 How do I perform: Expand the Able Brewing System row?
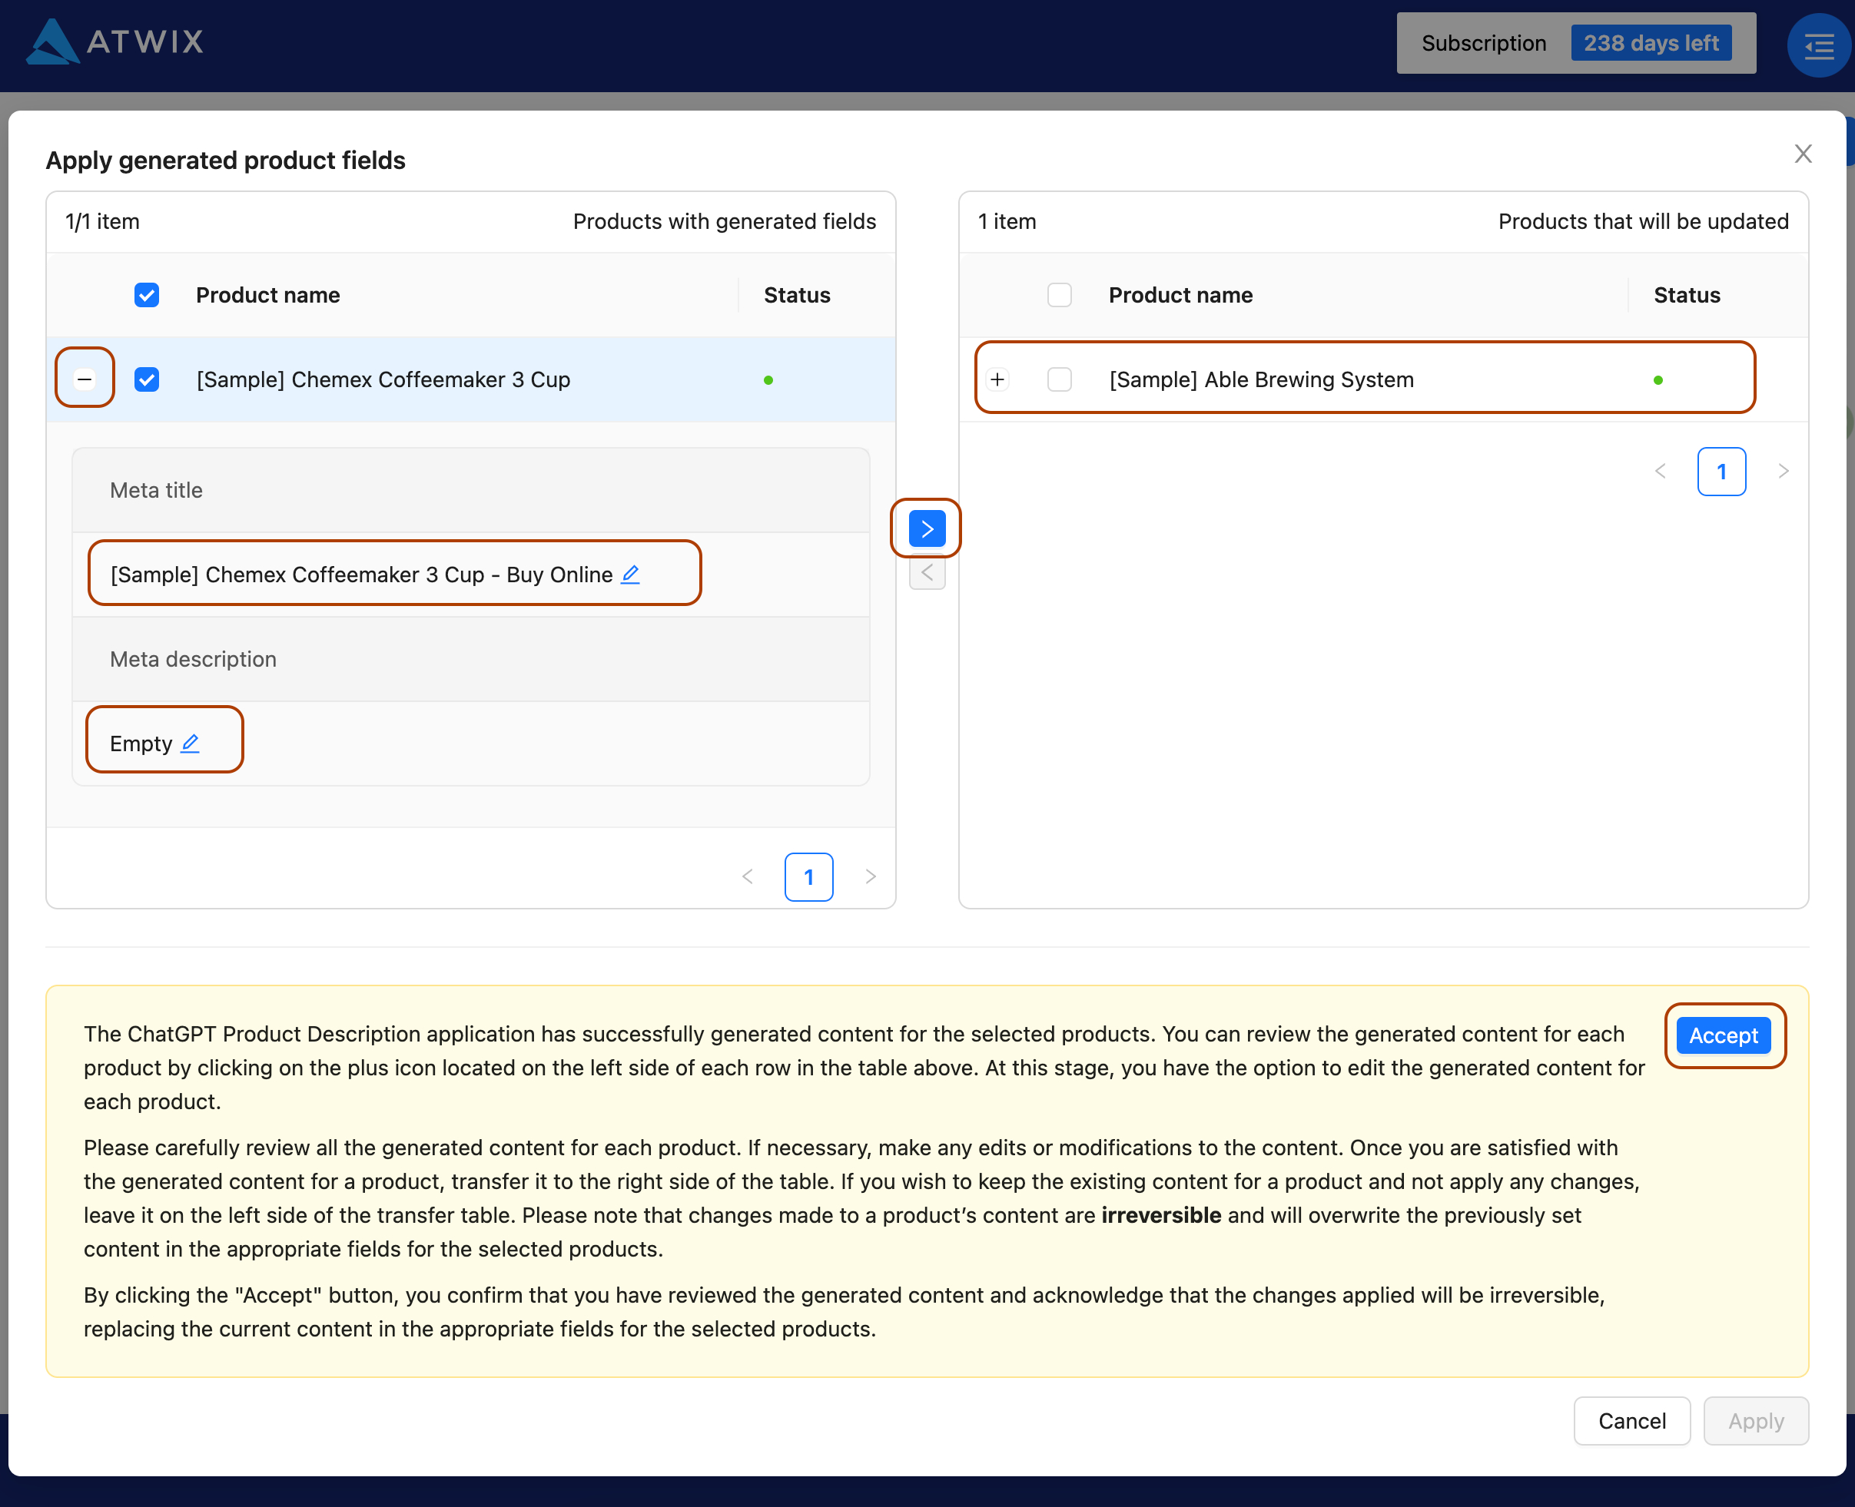(x=997, y=379)
